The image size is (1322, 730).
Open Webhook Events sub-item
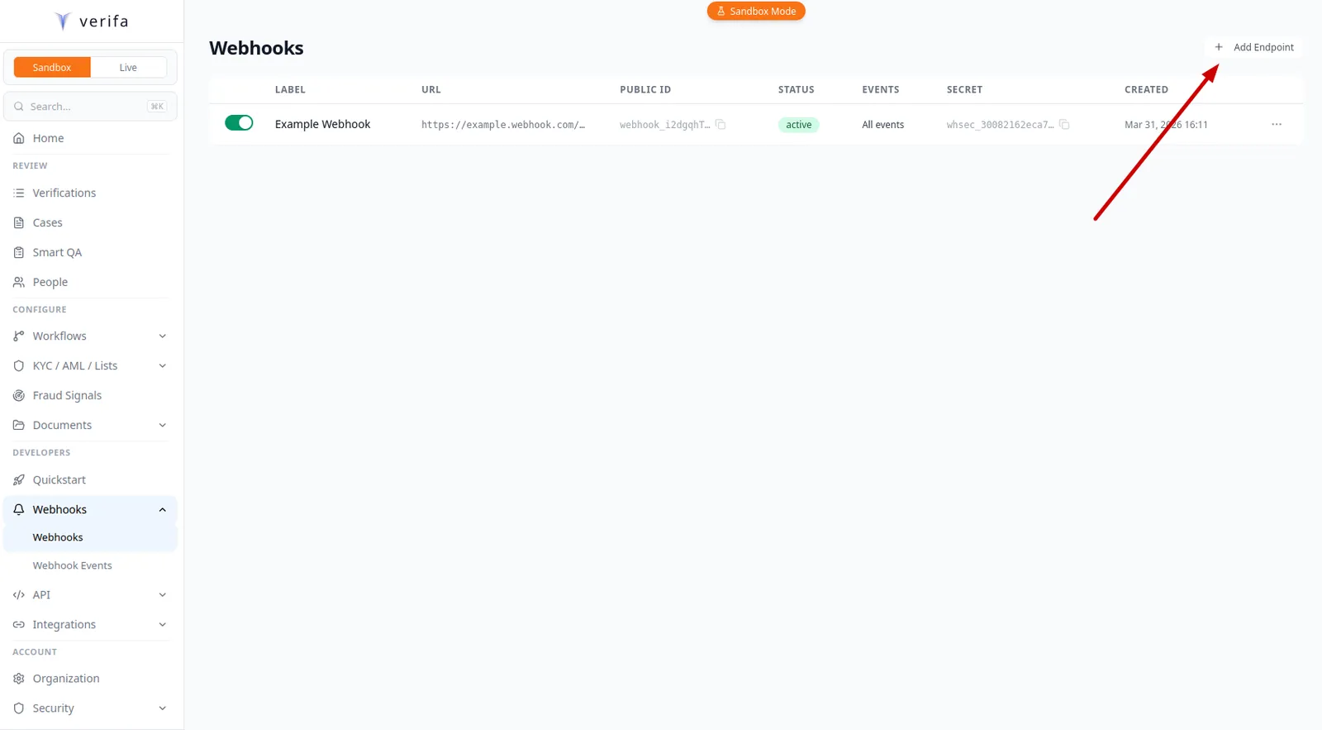click(90, 565)
